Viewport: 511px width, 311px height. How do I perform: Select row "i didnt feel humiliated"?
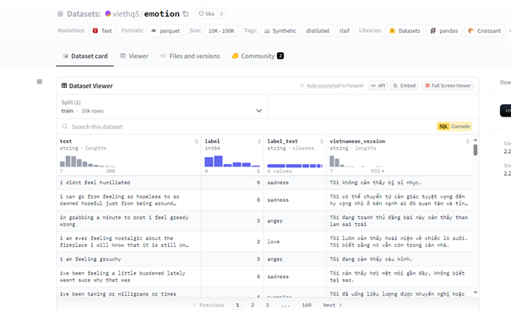click(264, 183)
